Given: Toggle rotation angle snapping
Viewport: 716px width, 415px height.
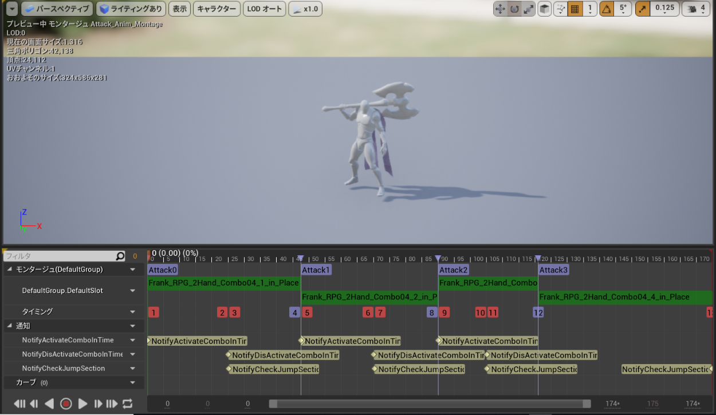Looking at the screenshot, I should (x=606, y=9).
